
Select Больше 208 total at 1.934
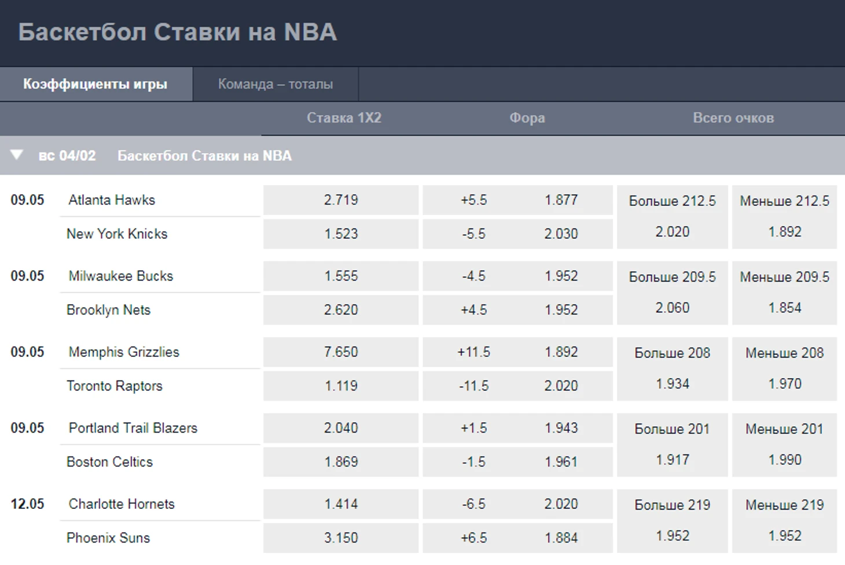[x=672, y=369]
